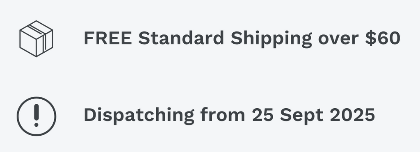Image resolution: width=420 pixels, height=152 pixels.
Task: Click the shipping box icon
Action: pyautogui.click(x=36, y=39)
